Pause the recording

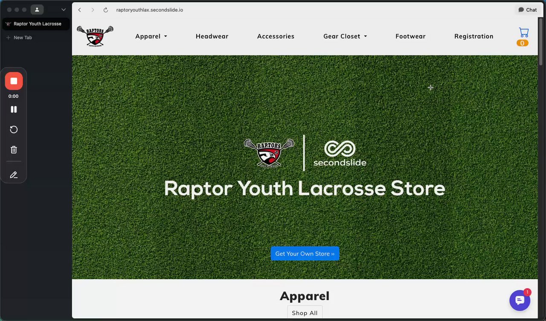pos(14,109)
